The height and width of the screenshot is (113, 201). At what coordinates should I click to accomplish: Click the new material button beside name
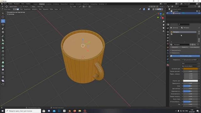coord(193,45)
